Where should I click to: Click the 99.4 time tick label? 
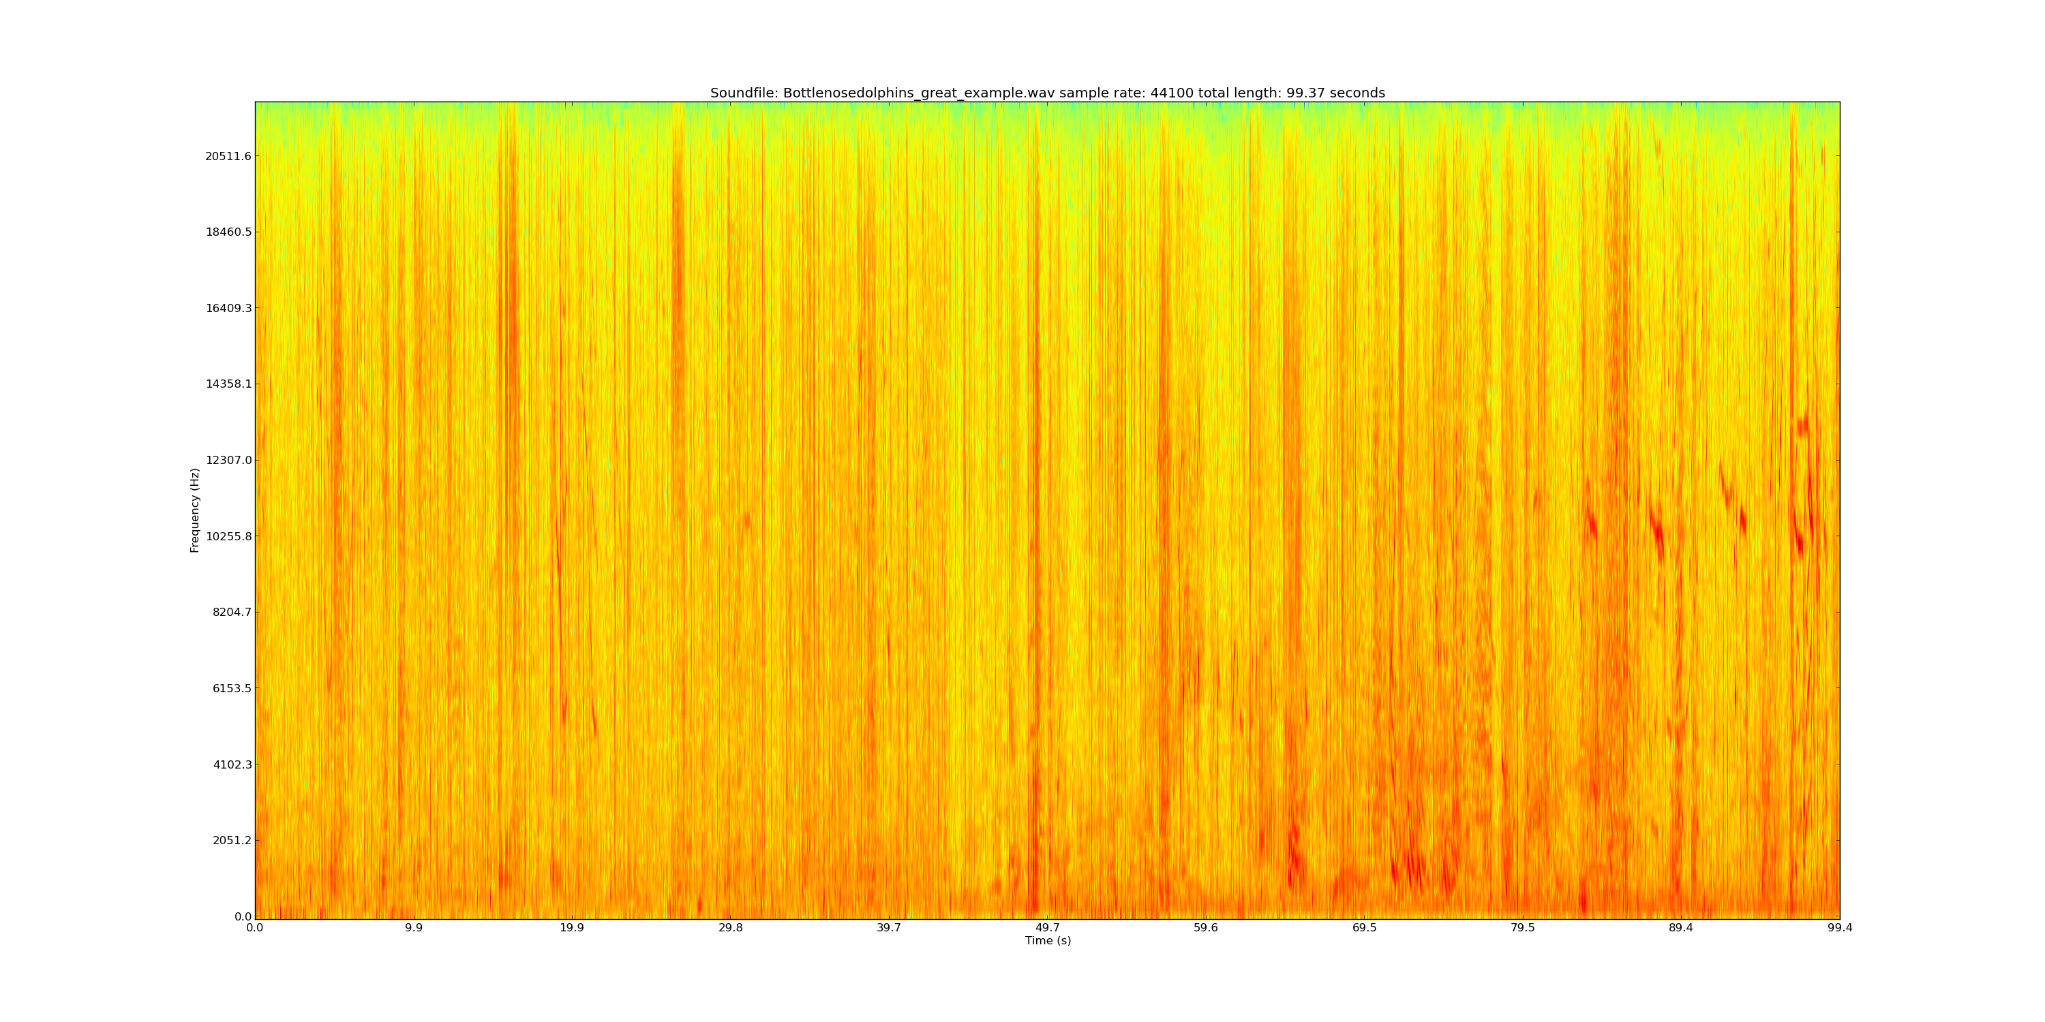coord(1839,927)
